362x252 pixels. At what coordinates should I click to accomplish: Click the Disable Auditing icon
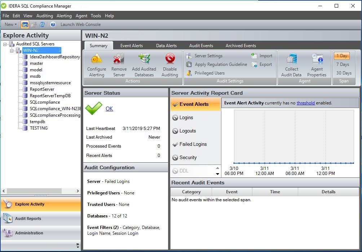click(170, 65)
